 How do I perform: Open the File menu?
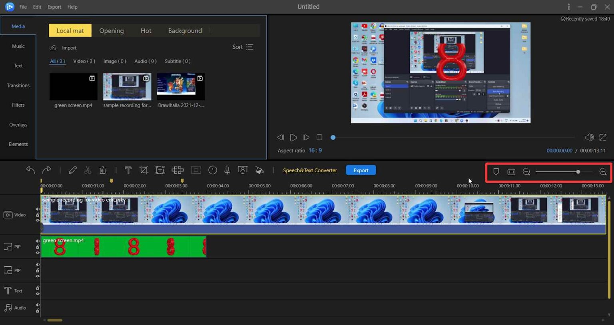(x=23, y=7)
